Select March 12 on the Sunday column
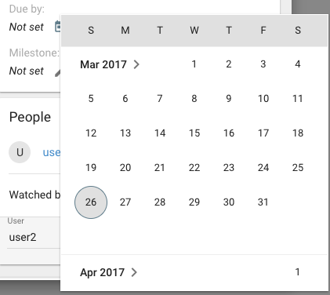Image resolution: width=330 pixels, height=295 pixels. (91, 133)
